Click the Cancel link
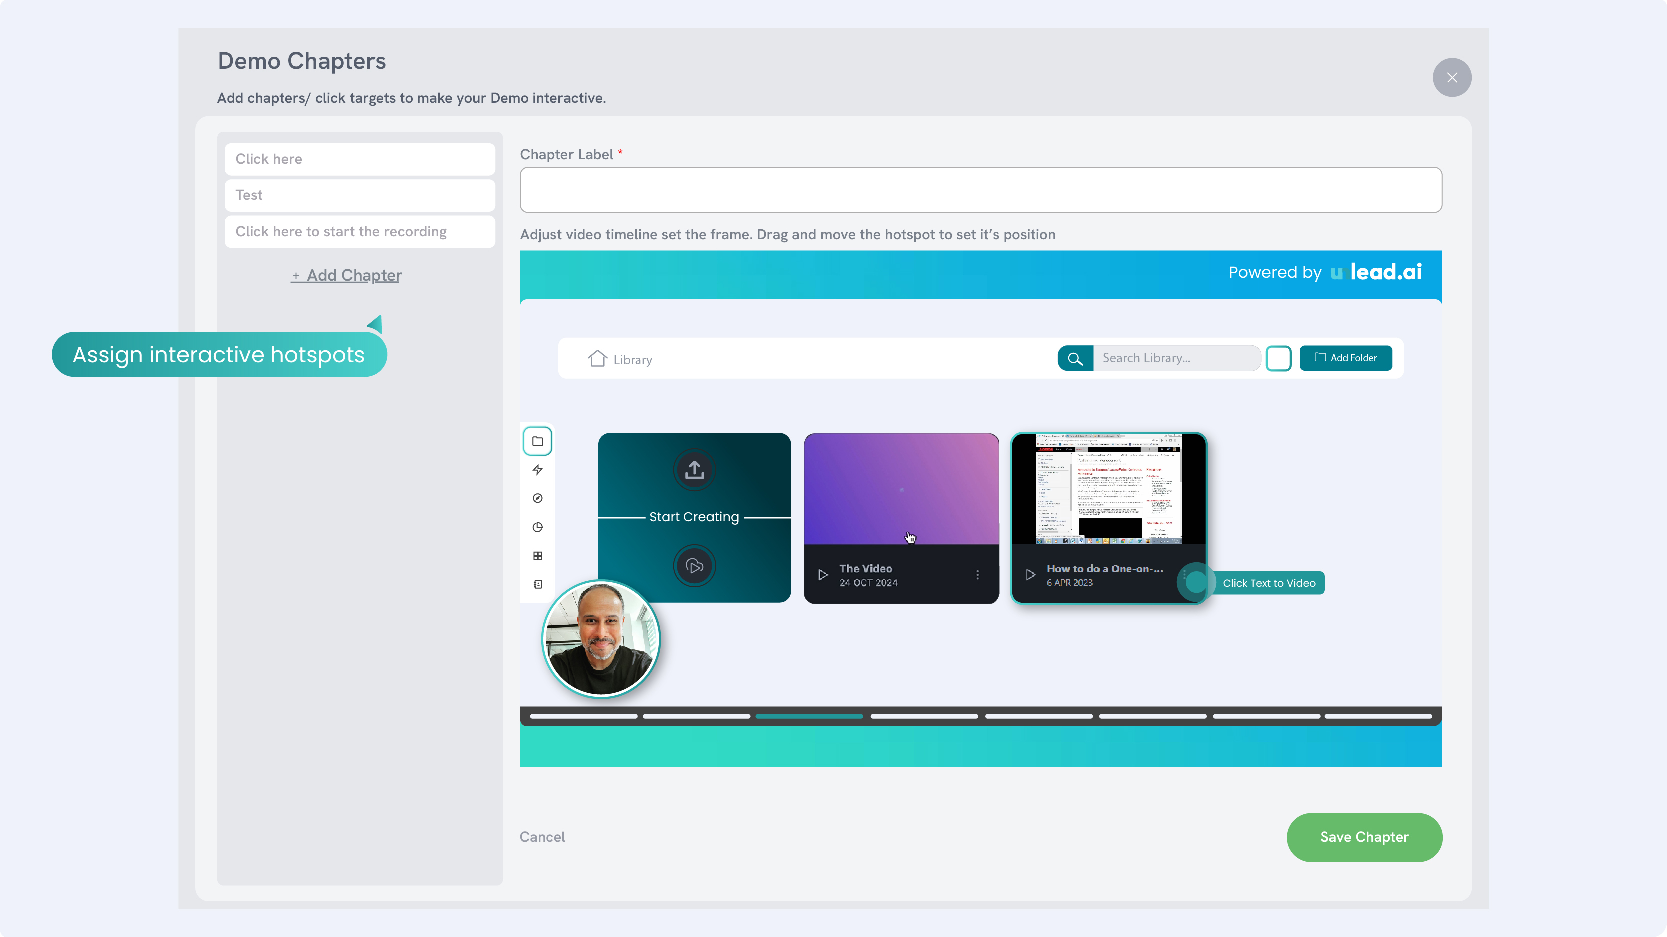Viewport: 1667px width, 937px height. pos(543,837)
